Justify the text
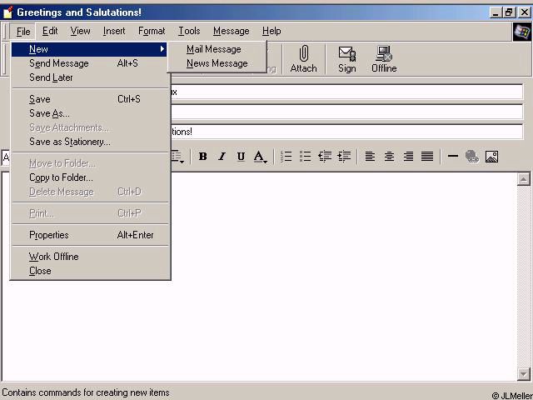 [x=427, y=157]
